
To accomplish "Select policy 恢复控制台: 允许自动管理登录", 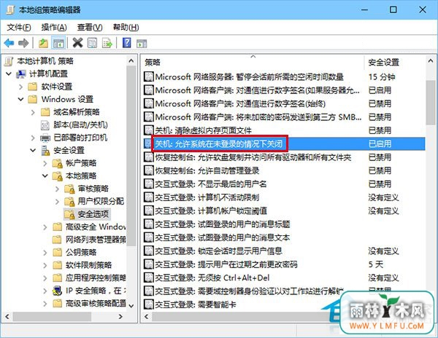I will pos(207,170).
